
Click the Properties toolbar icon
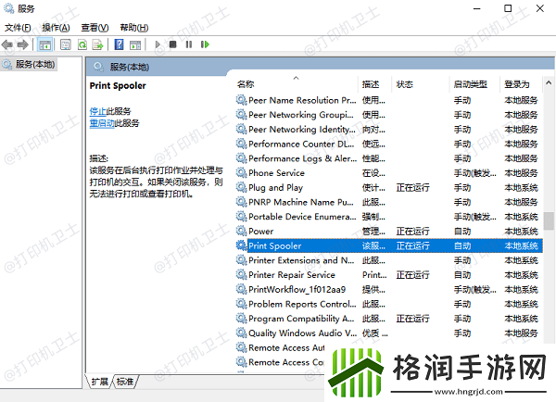(66, 44)
